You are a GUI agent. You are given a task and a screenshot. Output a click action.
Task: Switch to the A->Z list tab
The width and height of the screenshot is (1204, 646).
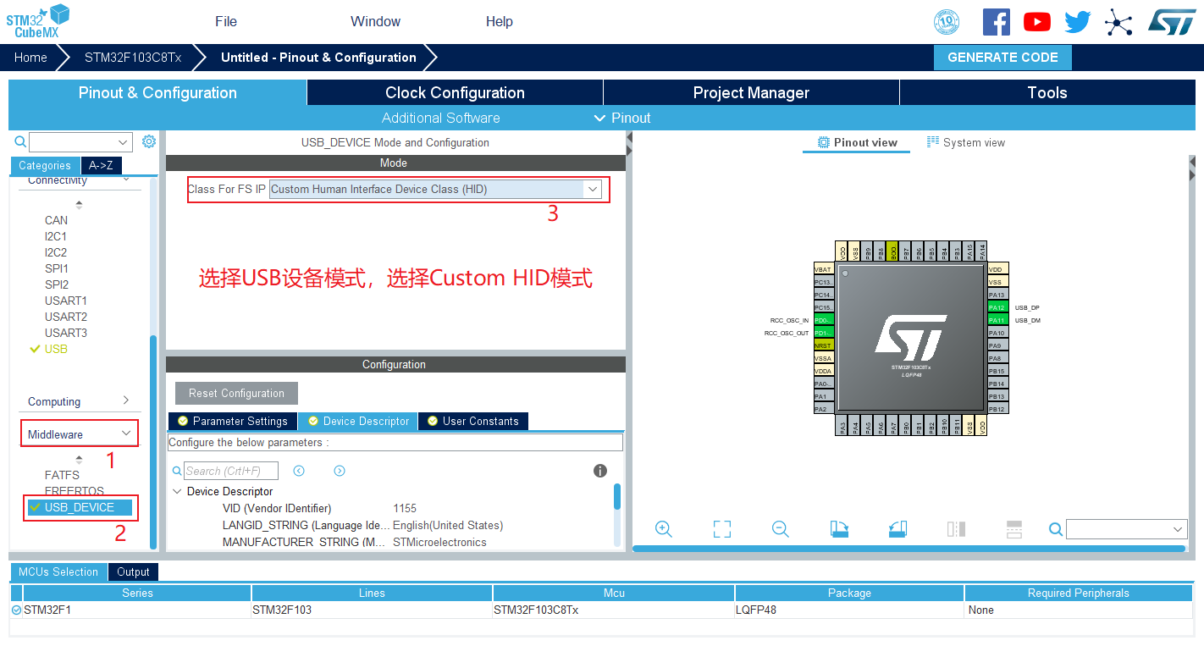tap(101, 166)
